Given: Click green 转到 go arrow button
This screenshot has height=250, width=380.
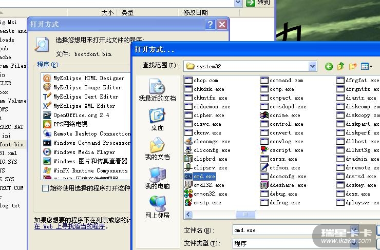Looking at the screenshot, I should pyautogui.click(x=251, y=3).
